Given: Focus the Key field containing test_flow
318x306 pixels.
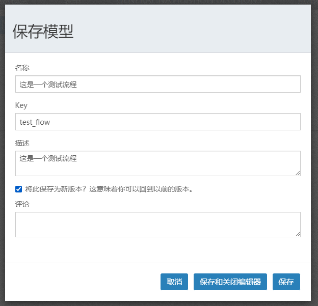Looking at the screenshot, I should click(x=157, y=122).
